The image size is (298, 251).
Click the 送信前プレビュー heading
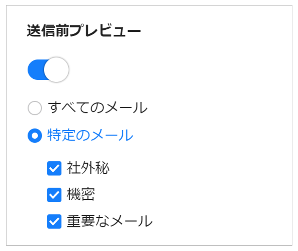[84, 31]
